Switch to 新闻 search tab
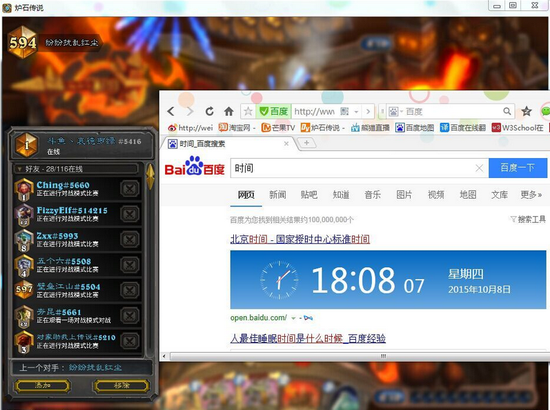550x410 pixels. click(277, 195)
